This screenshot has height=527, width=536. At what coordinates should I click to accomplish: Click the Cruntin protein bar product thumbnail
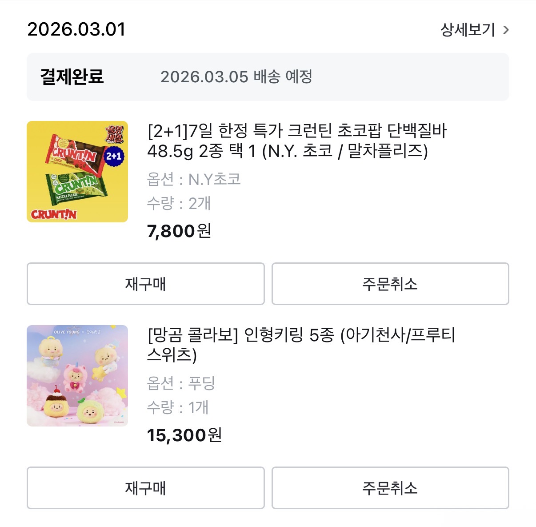(77, 172)
